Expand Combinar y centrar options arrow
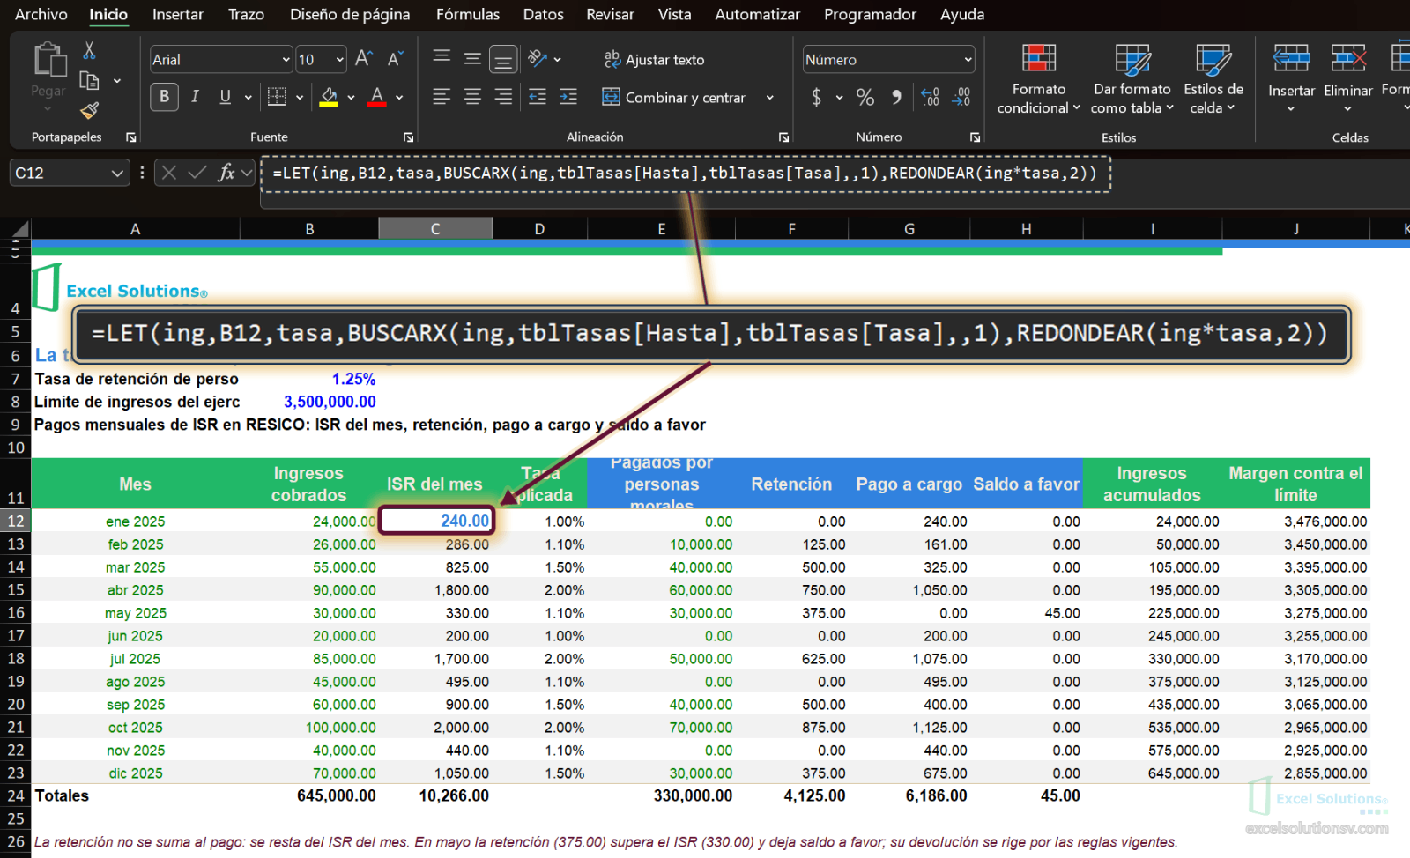Screen dimensions: 1410x858 pyautogui.click(x=769, y=97)
